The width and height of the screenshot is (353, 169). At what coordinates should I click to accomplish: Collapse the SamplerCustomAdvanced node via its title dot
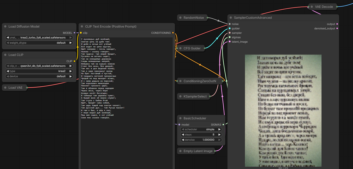coord(231,18)
